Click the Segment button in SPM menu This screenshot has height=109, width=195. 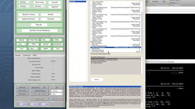(x=55, y=7)
